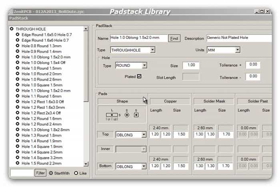
Task: Select Hole 1.3 Round 1.8mm
Action: (x=42, y=135)
